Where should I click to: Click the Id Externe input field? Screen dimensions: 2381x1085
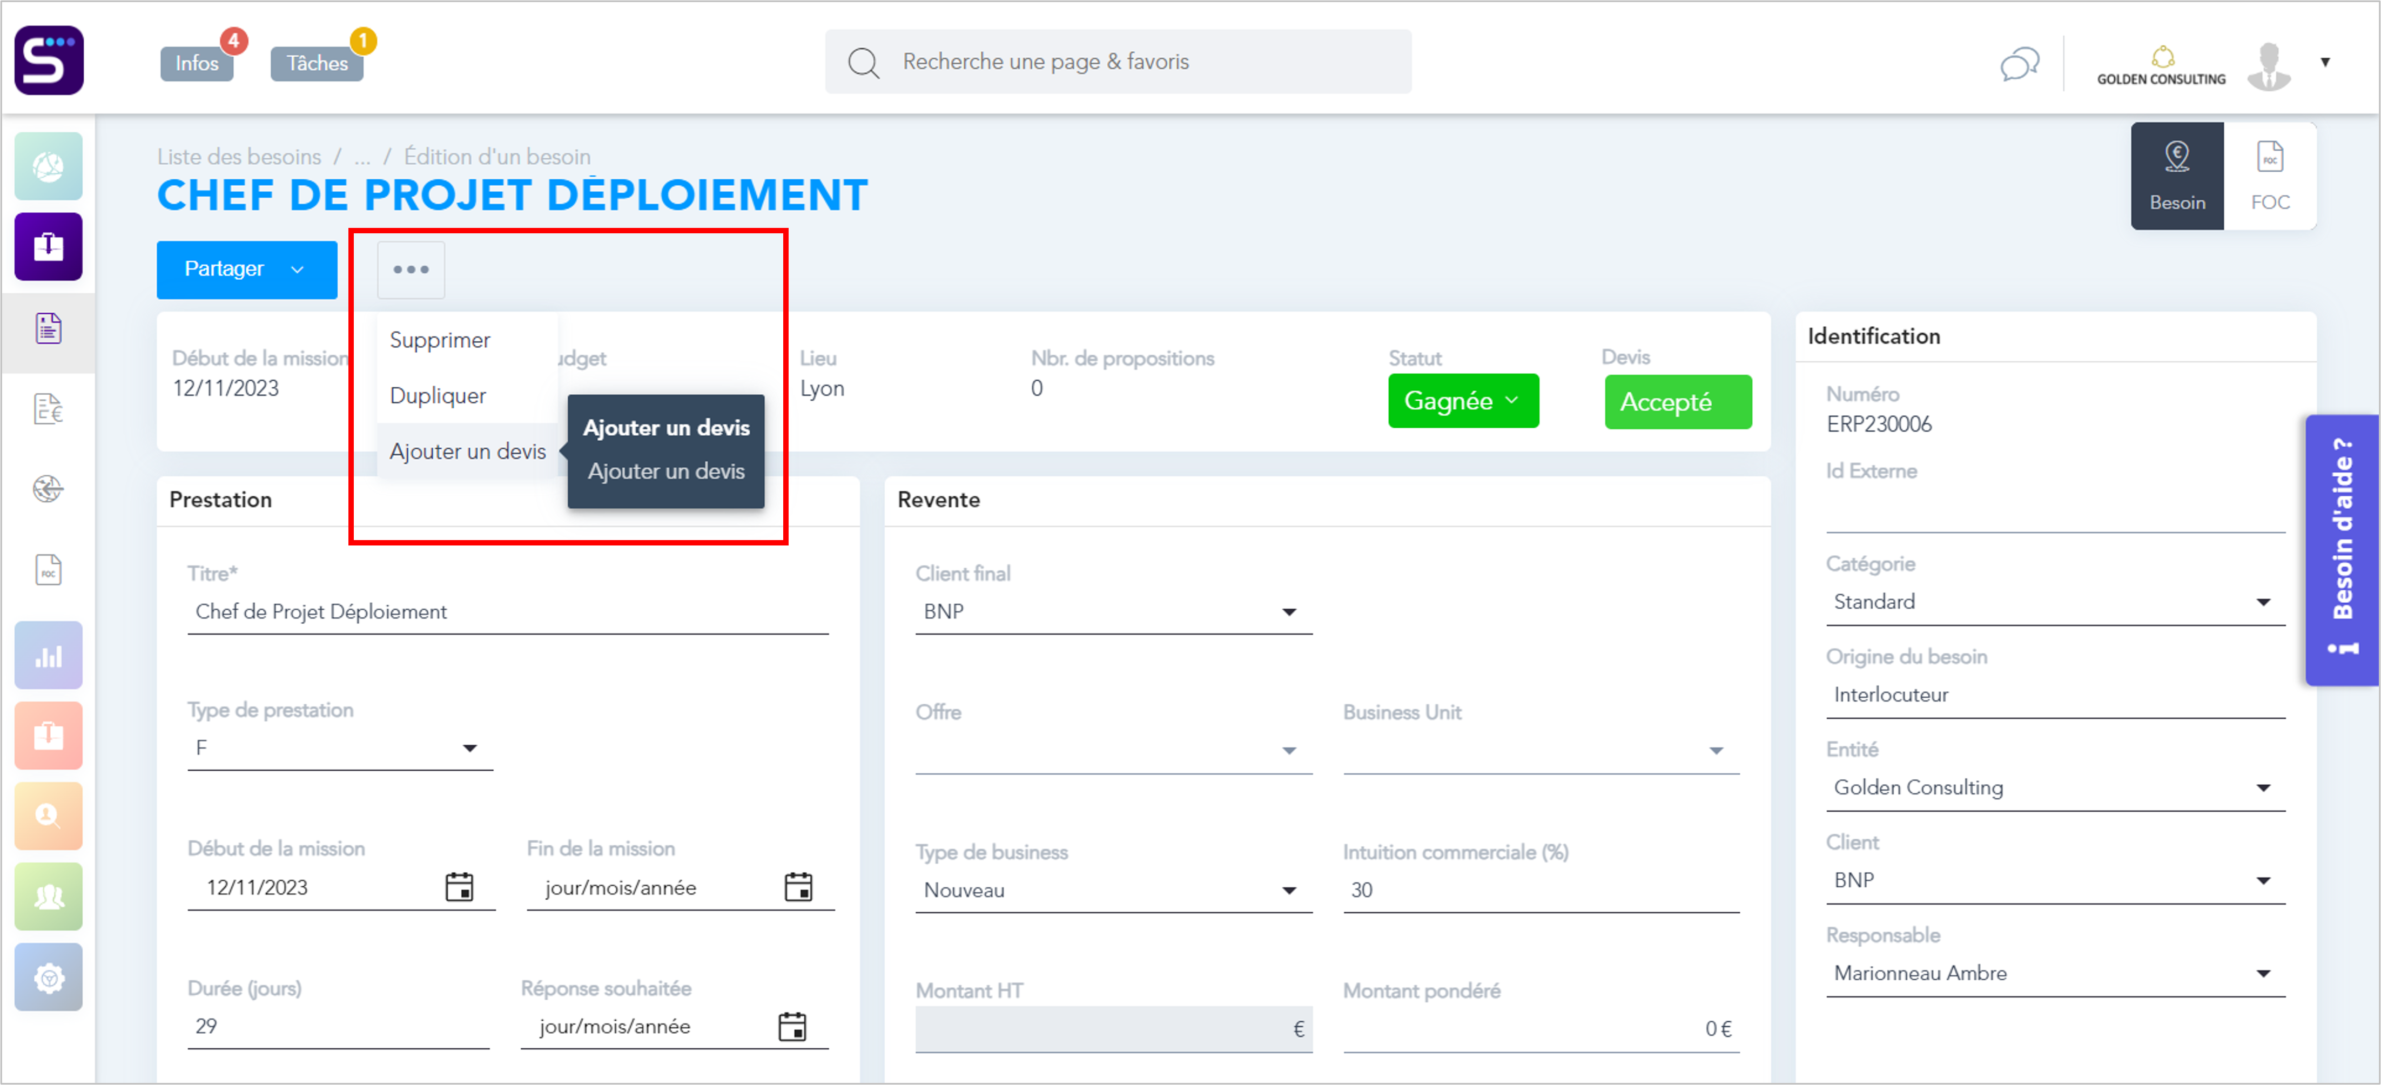(x=2056, y=510)
